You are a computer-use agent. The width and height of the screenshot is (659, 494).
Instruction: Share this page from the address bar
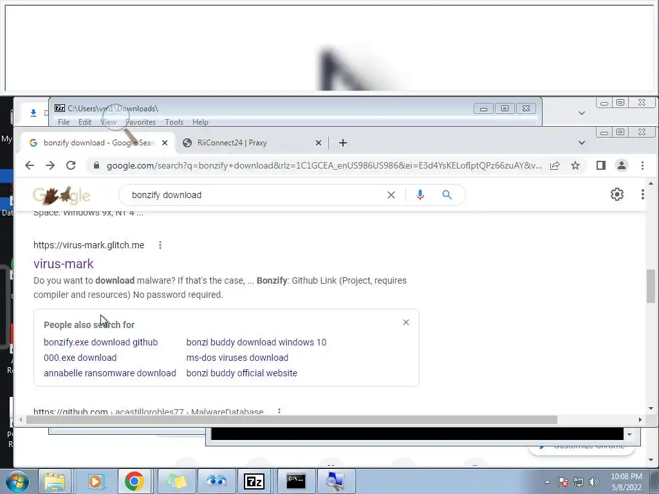click(555, 165)
